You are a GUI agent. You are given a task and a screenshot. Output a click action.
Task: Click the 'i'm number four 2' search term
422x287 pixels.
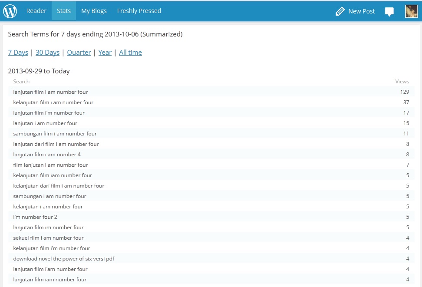tap(35, 217)
